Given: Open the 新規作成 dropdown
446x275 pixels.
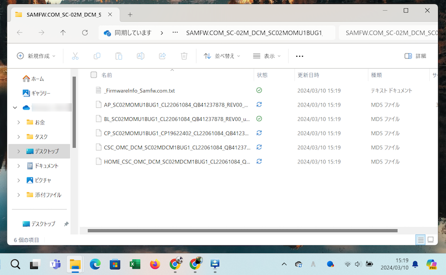Looking at the screenshot, I should coord(37,56).
